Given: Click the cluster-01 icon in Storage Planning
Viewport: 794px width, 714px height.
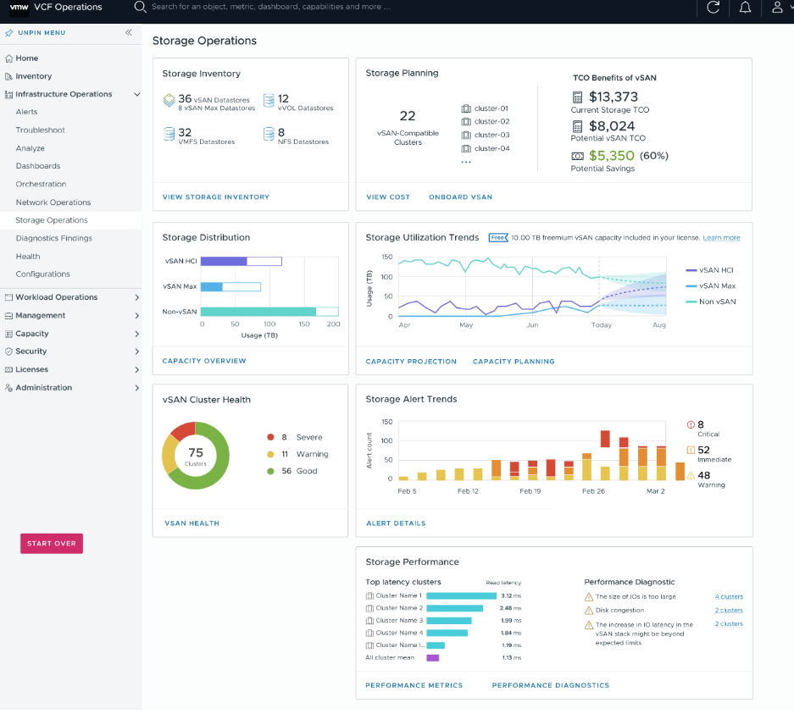Looking at the screenshot, I should point(466,108).
